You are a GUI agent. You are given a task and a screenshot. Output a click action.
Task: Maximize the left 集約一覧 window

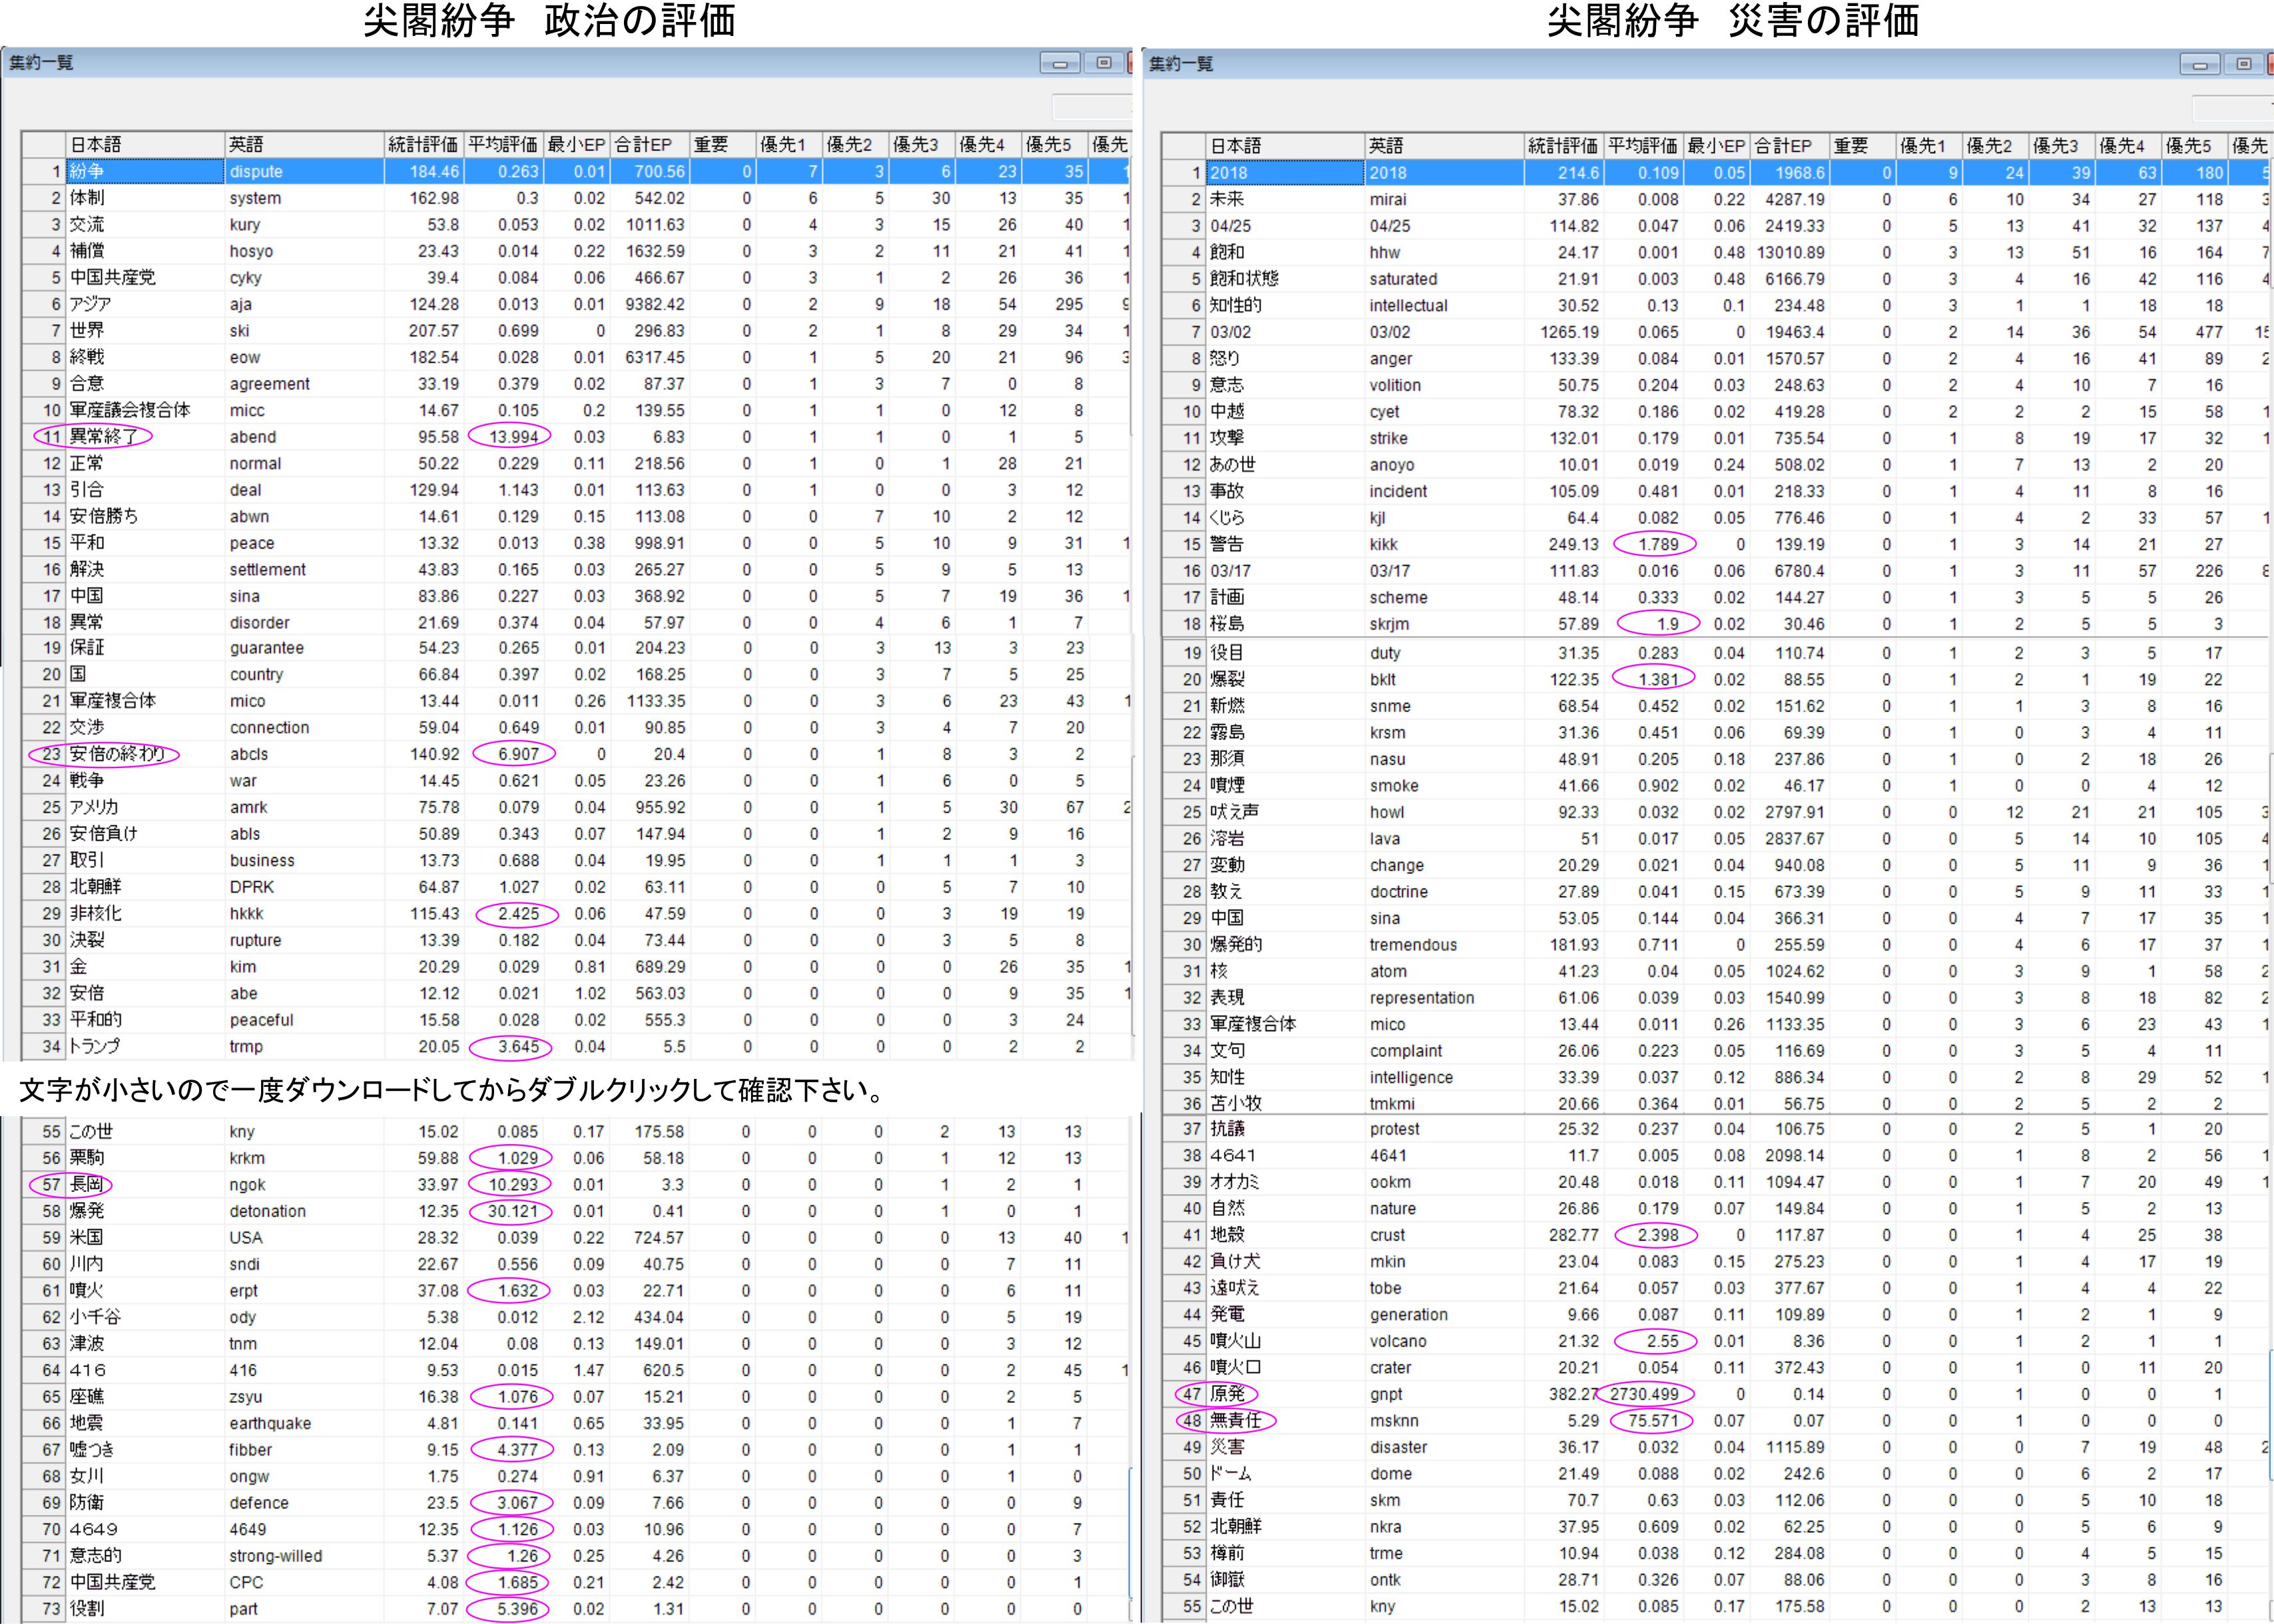tap(1105, 63)
